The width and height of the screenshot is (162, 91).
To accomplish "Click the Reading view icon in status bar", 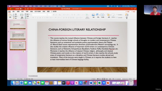I will click(110, 79).
